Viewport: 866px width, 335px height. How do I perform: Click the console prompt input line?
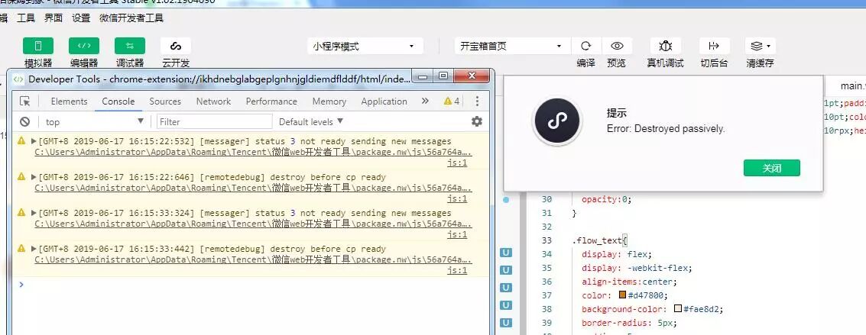(254, 285)
